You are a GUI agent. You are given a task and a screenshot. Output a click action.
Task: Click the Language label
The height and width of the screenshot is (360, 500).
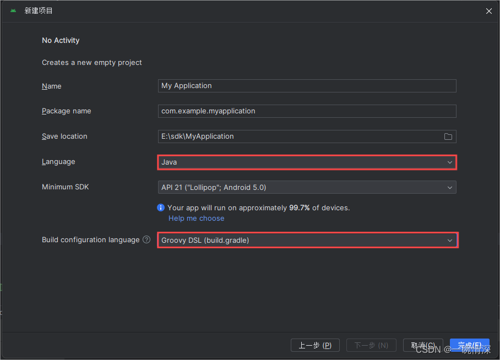click(58, 162)
